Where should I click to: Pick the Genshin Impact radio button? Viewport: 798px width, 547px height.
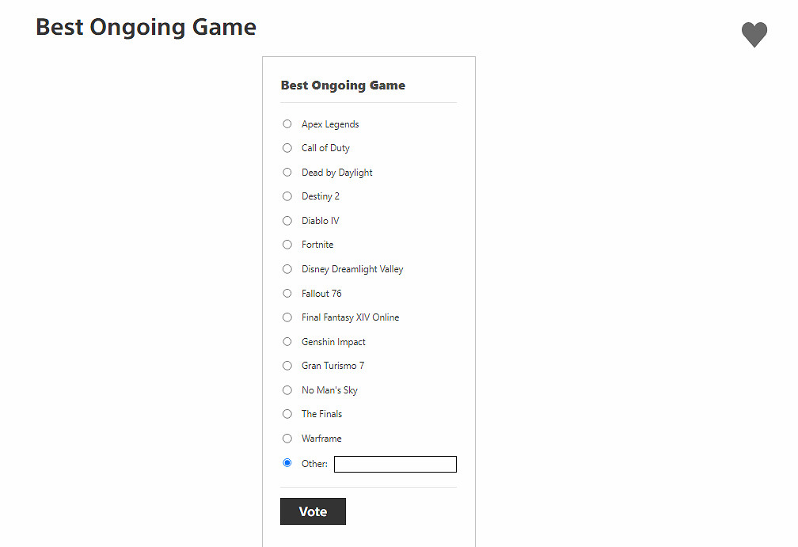tap(287, 341)
